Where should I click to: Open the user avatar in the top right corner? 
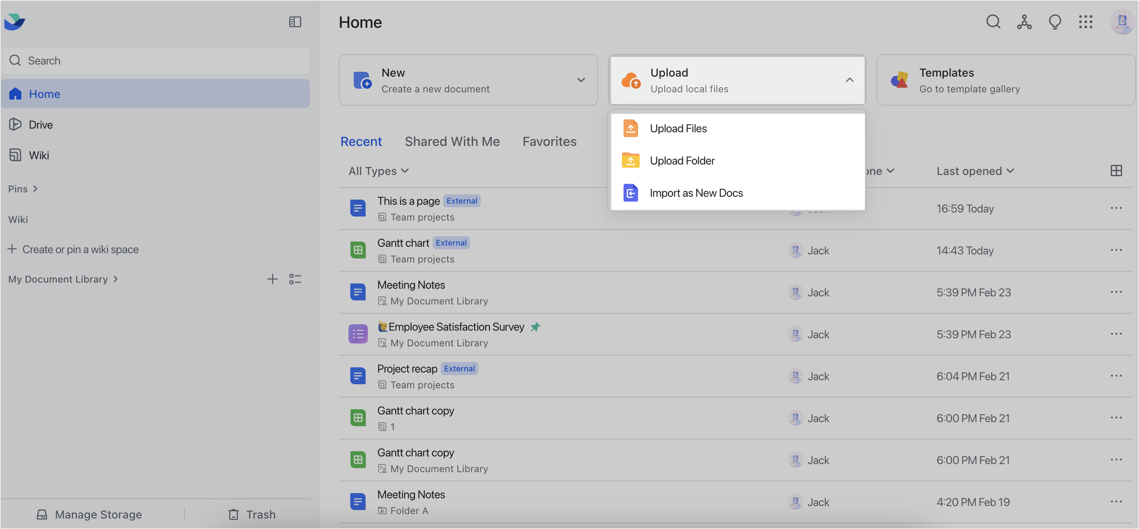1122,22
